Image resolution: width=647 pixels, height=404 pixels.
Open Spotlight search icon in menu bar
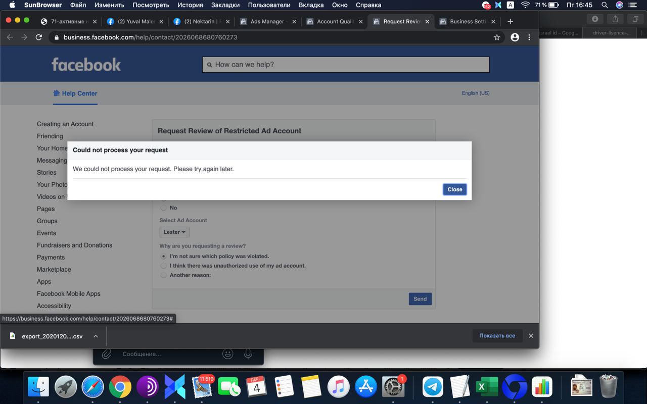pos(605,5)
